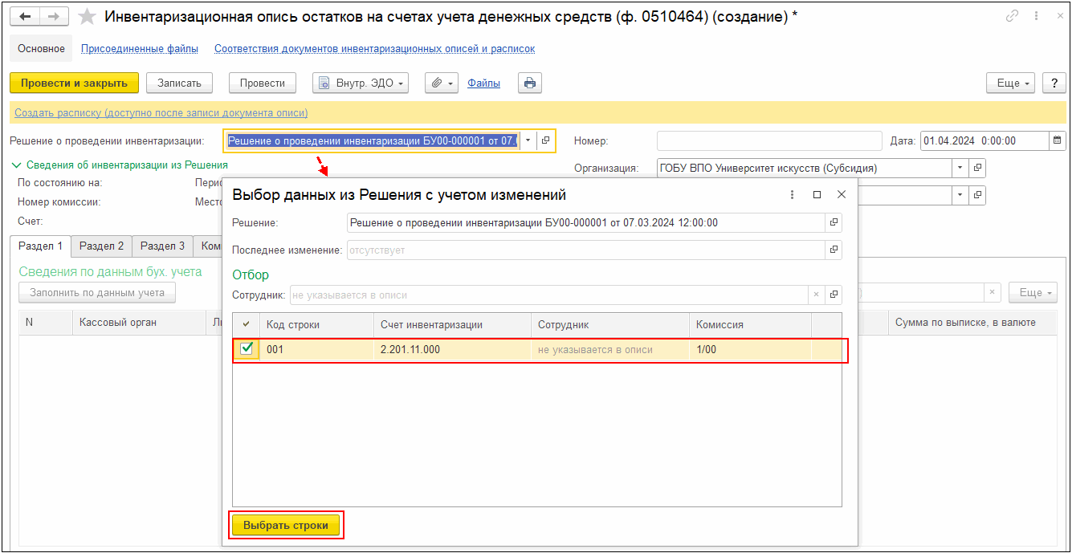Focus the Дата input field
This screenshot has height=553, width=1072.
click(x=984, y=140)
